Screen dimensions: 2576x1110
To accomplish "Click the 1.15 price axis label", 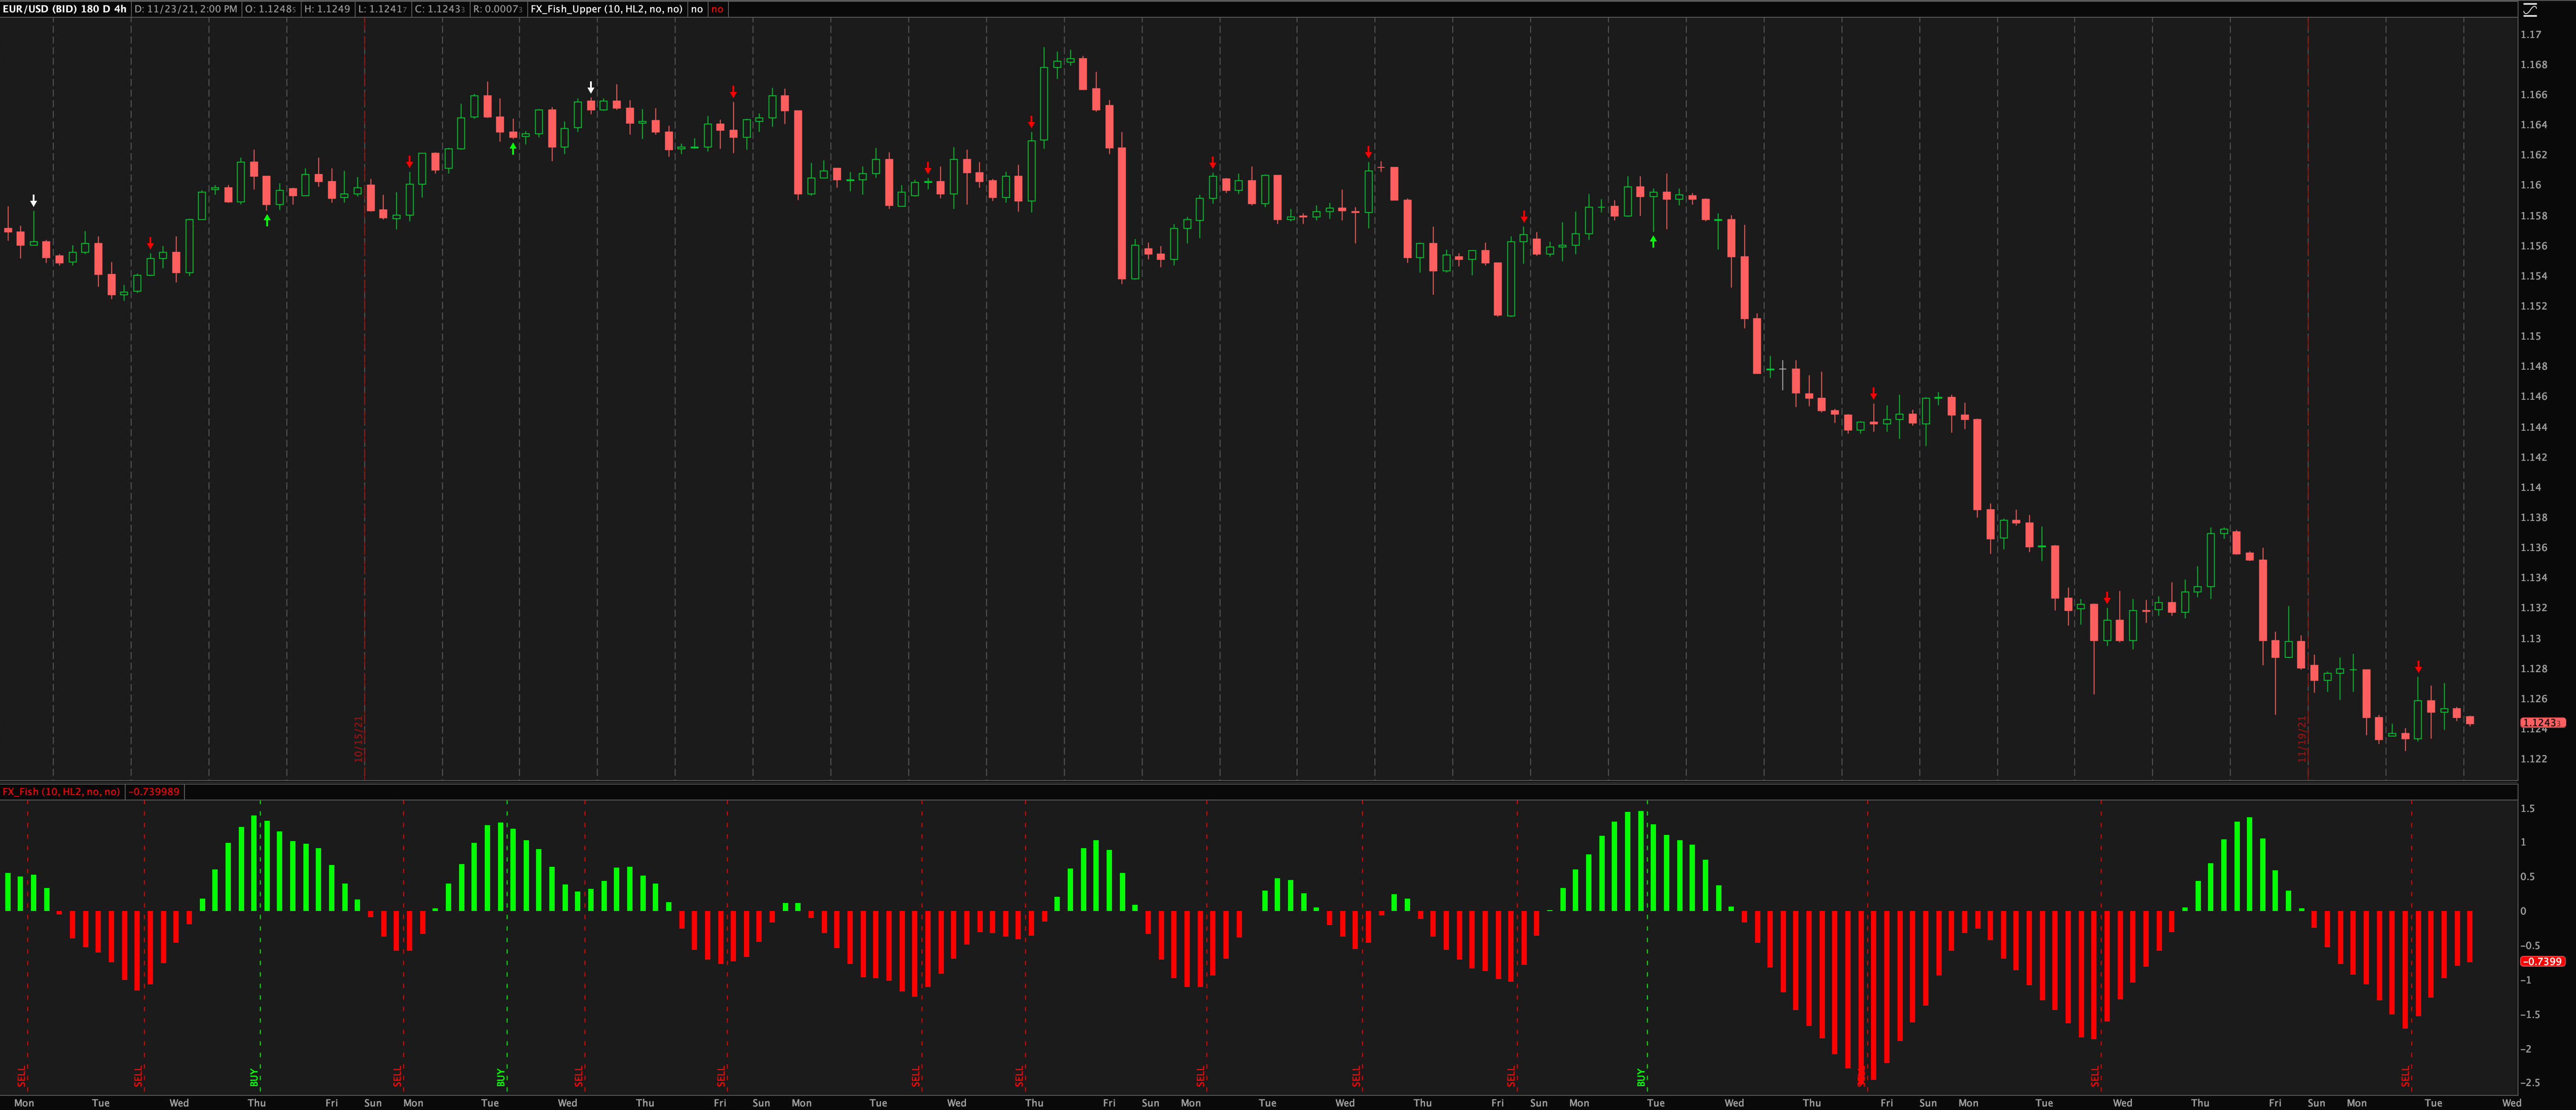I will 2530,336.
